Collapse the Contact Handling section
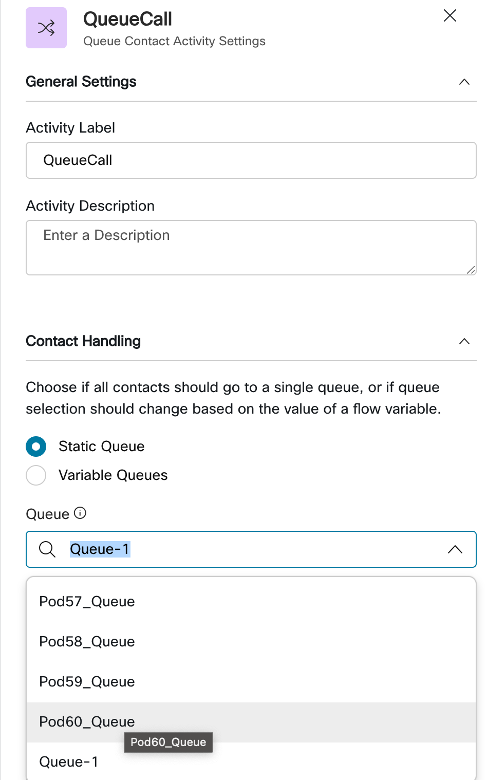487x780 pixels. coord(464,342)
